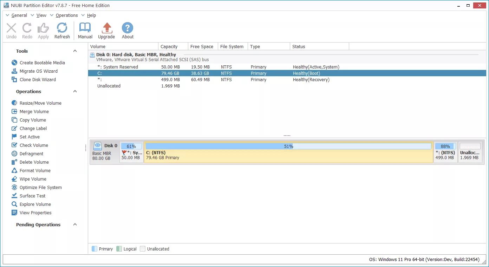This screenshot has height=267, width=489.
Task: Click the Apply thumbs-up icon
Action: [43, 28]
